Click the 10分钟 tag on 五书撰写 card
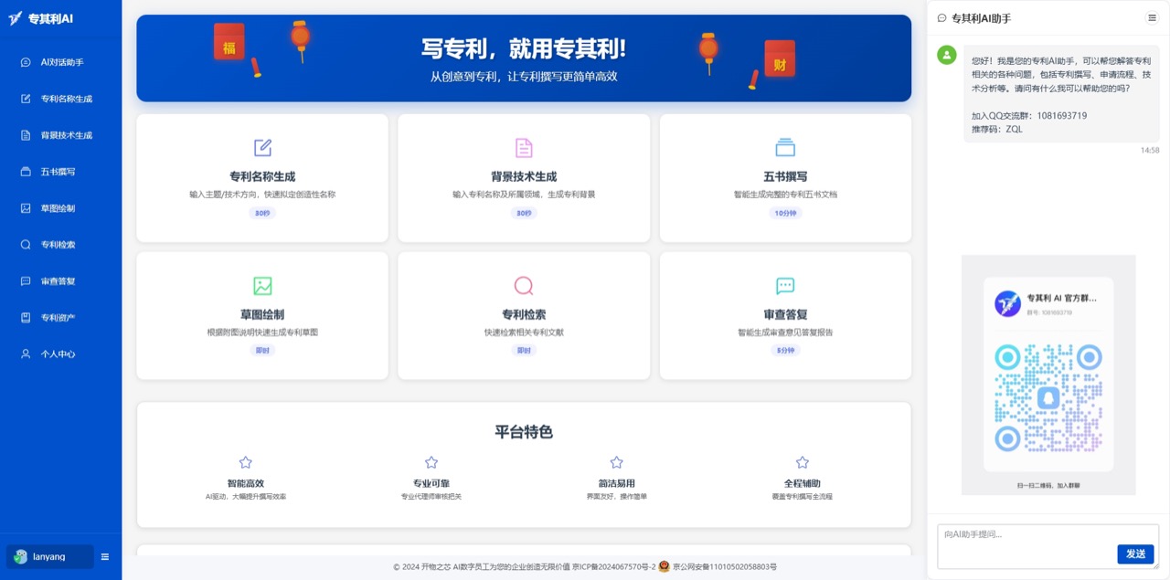Viewport: 1170px width, 580px height. coord(785,213)
